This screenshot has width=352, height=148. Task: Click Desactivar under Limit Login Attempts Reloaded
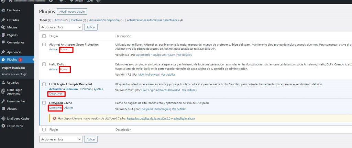coord(56,94)
